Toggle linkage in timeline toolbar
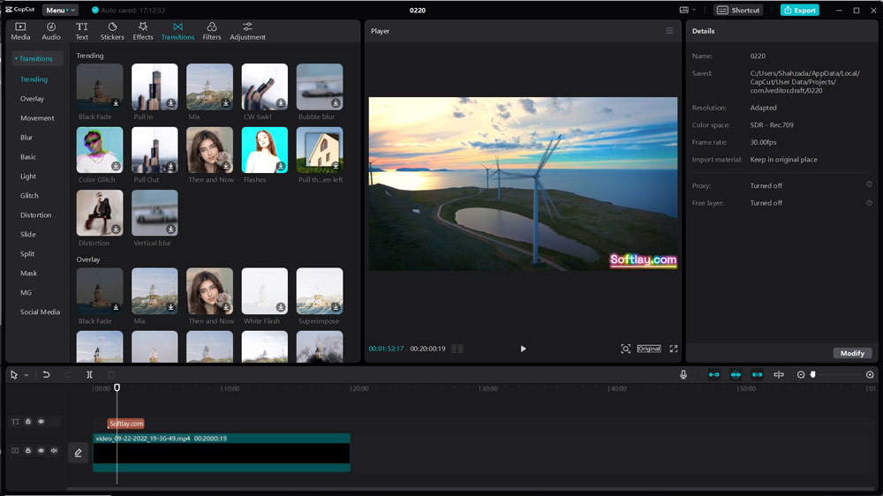Viewport: 883px width, 496px height. pos(757,374)
